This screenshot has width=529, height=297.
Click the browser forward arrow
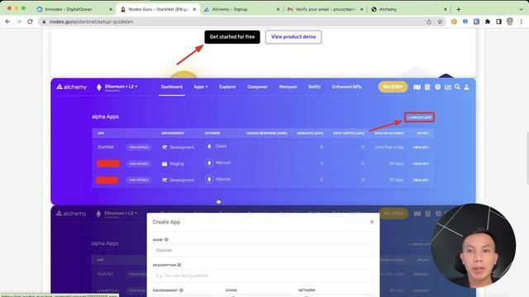19,21
